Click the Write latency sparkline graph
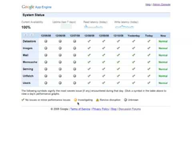Screen dimensions: 192x144 [124, 27]
